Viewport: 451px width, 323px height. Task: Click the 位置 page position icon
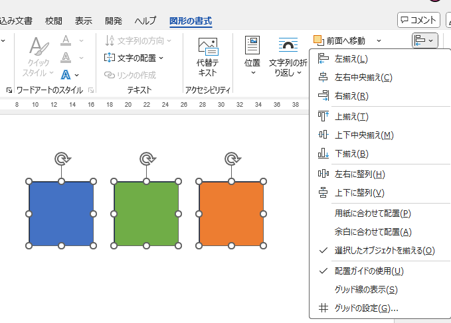[x=252, y=45]
